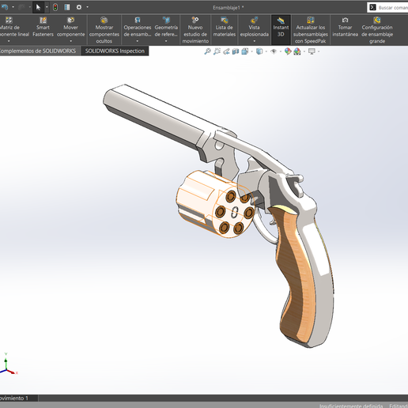Open the Options gear icon

(x=79, y=7)
